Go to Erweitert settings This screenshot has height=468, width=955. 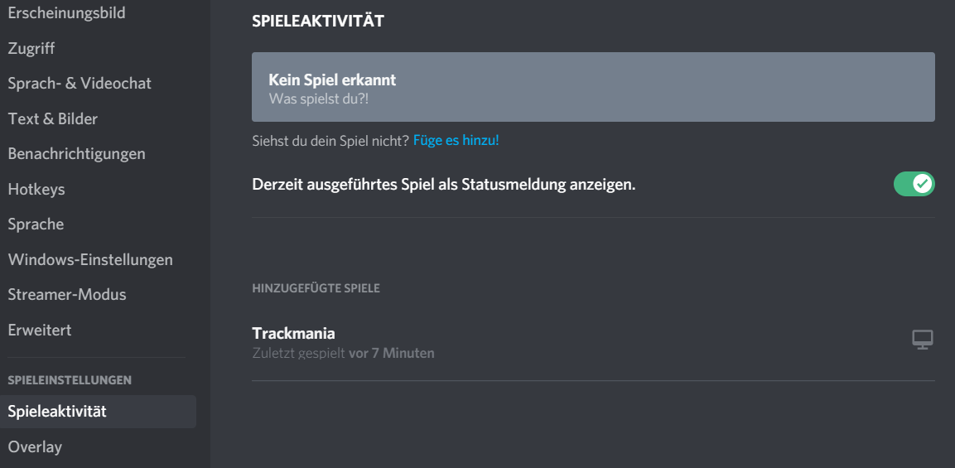point(40,330)
